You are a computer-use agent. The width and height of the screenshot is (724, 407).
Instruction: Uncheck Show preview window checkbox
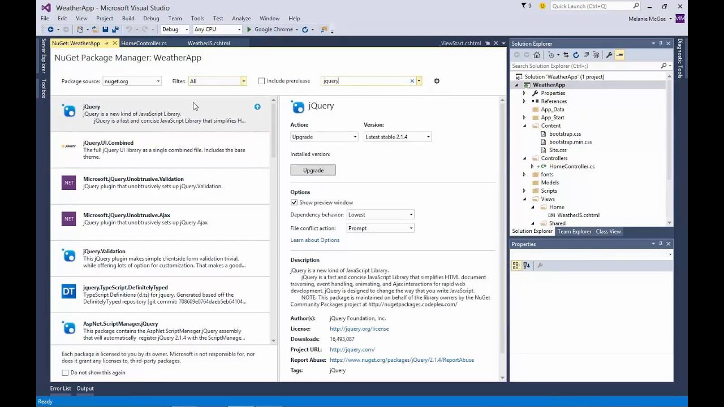point(294,202)
